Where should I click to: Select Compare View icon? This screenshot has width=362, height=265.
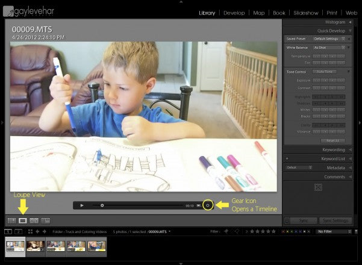pos(34,221)
